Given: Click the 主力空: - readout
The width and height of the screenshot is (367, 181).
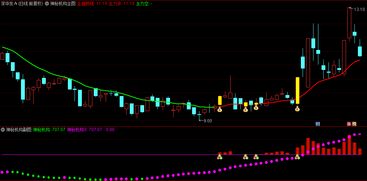Looking at the screenshot, I should 144,3.
